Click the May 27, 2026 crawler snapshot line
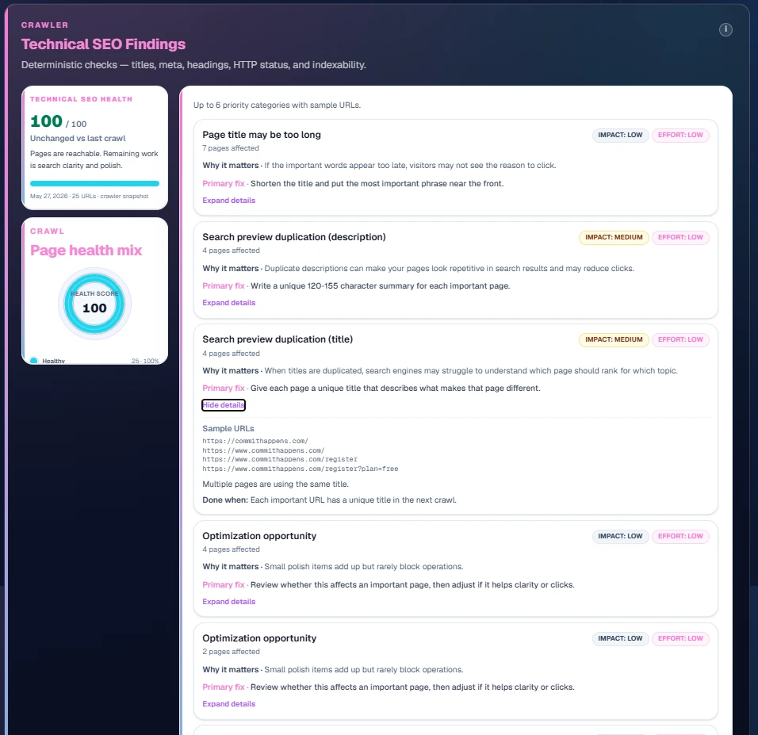758x735 pixels. click(x=89, y=197)
